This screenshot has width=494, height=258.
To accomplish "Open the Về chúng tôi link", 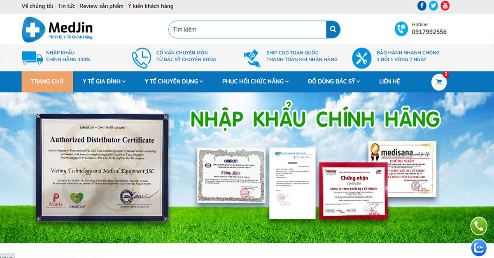I will [37, 6].
